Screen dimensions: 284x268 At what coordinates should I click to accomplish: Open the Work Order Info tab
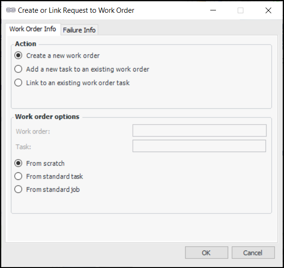(x=33, y=29)
